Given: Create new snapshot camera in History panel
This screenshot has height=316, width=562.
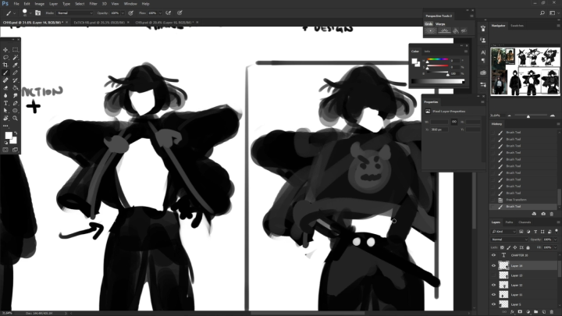Looking at the screenshot, I should pyautogui.click(x=543, y=214).
